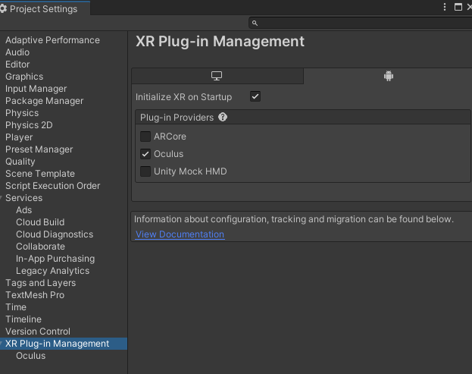Select Legacy Analytics service

click(x=53, y=271)
